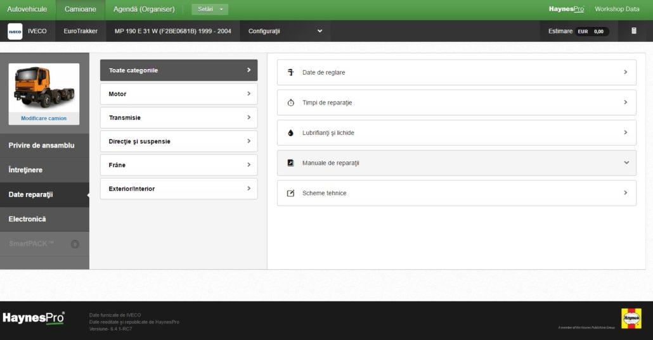Image resolution: width=653 pixels, height=340 pixels.
Task: Select Frâne category
Action: (x=179, y=165)
